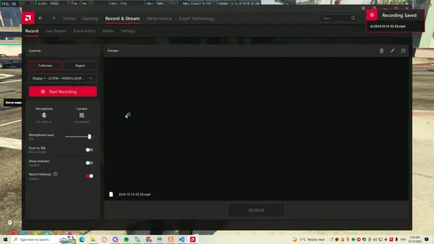
Task: Open saved path d:\2024.10.14-02.28.mp4 in notification
Action: pos(388,27)
